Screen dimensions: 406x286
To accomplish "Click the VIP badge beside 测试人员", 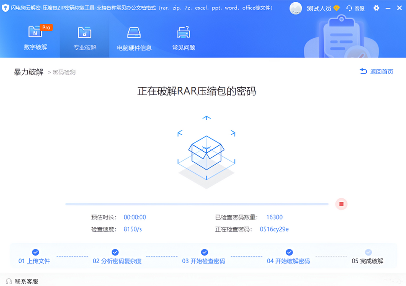I will pyautogui.click(x=336, y=8).
